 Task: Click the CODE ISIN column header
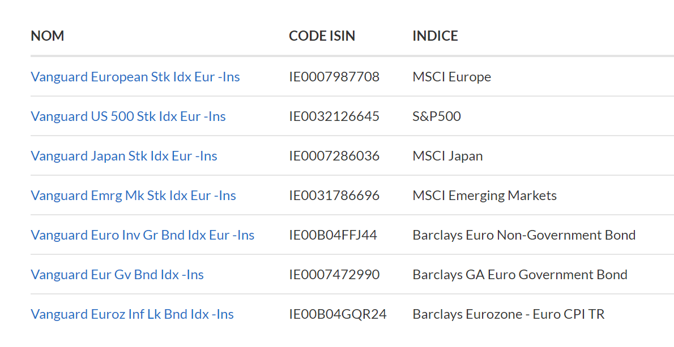click(x=322, y=36)
